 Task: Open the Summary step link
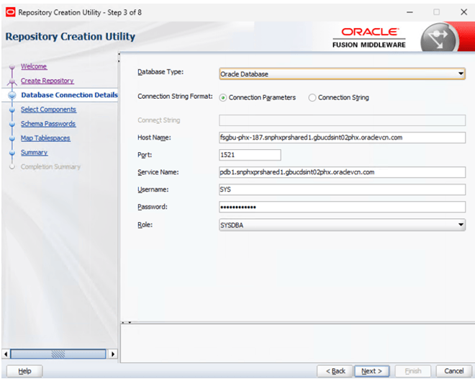coord(35,153)
